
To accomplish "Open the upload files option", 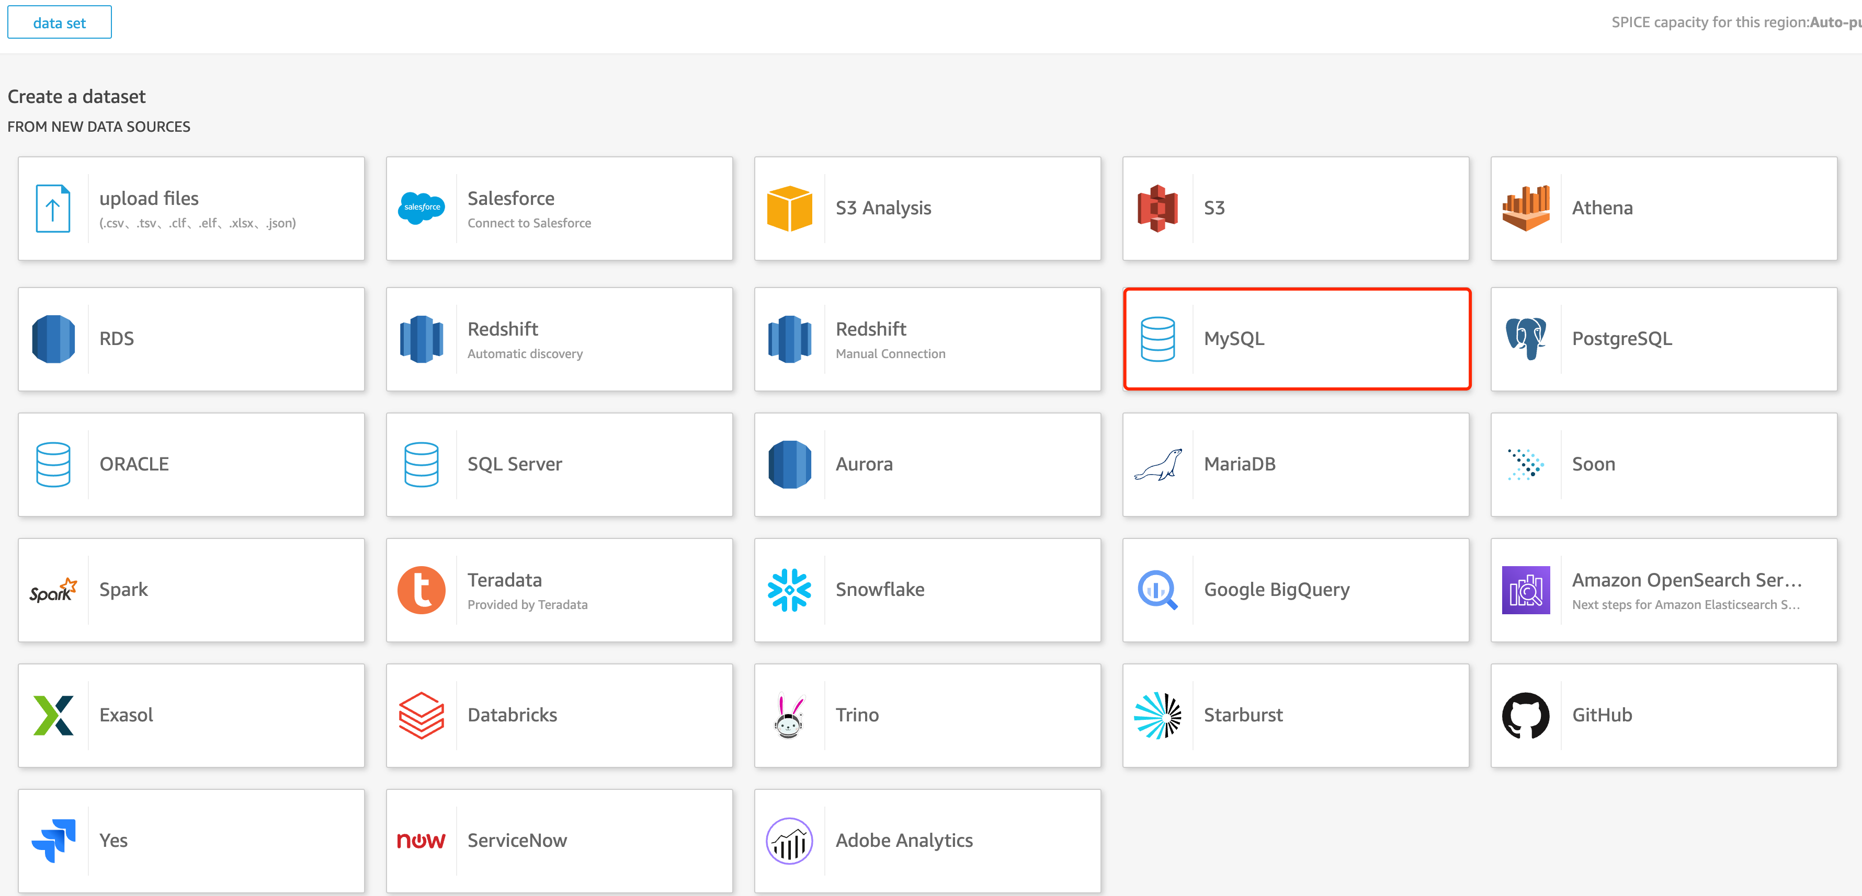I will (x=191, y=208).
